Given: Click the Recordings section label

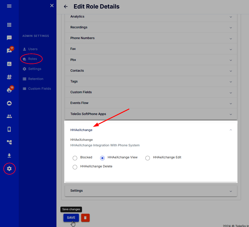Looking at the screenshot, I should point(79,27).
